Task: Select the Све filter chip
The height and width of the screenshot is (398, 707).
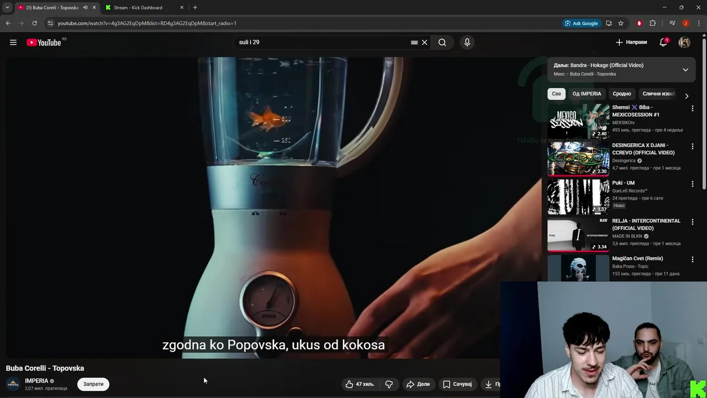Action: [556, 94]
